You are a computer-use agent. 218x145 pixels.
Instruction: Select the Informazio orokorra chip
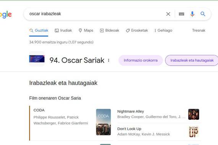[141, 60]
